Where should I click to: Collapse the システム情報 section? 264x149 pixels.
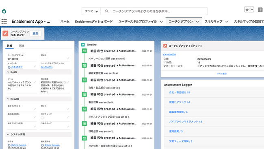tap(39, 134)
